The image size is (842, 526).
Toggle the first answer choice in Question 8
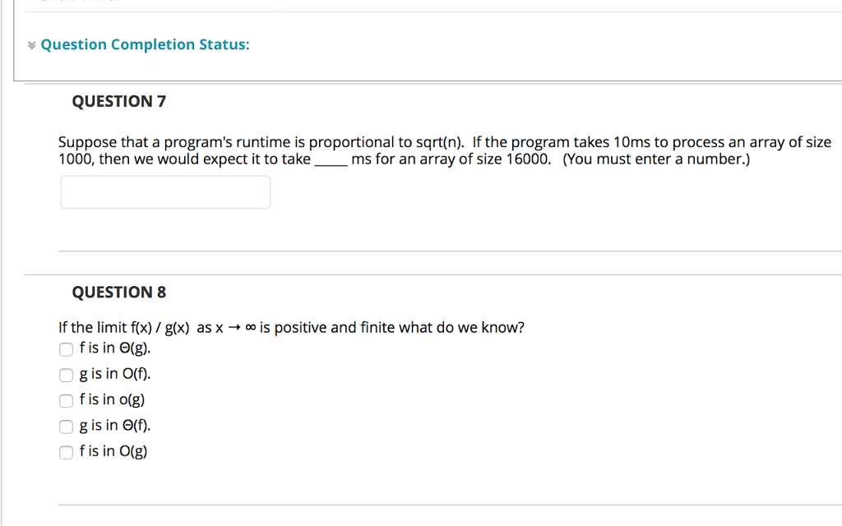tap(66, 349)
